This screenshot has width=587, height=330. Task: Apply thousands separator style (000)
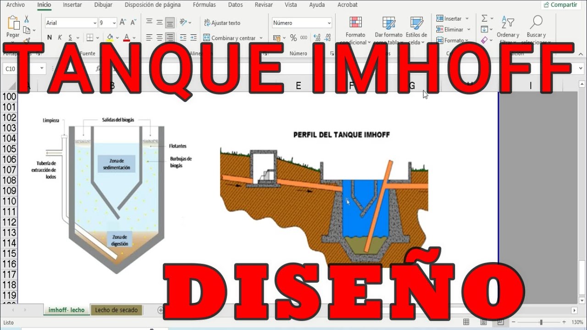(304, 38)
